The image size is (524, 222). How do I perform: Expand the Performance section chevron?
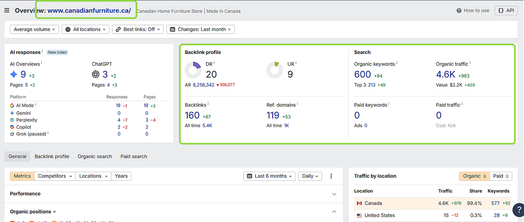334,194
